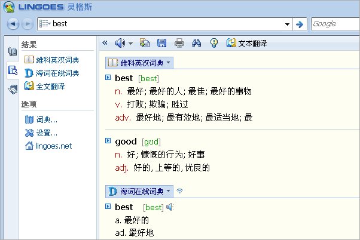Viewport: 360px width, 240px height.
Task: Click the forward navigation arrow
Action: coord(27,24)
